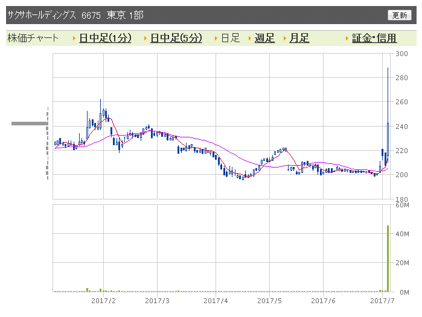422x317 pixels.
Task: Click the 更新 refresh button
Action: click(400, 15)
